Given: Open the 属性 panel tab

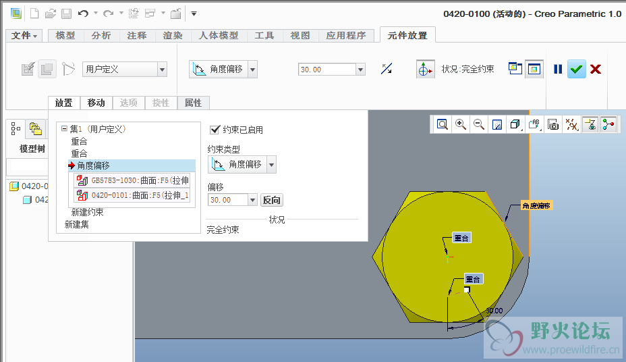Looking at the screenshot, I should click(193, 103).
